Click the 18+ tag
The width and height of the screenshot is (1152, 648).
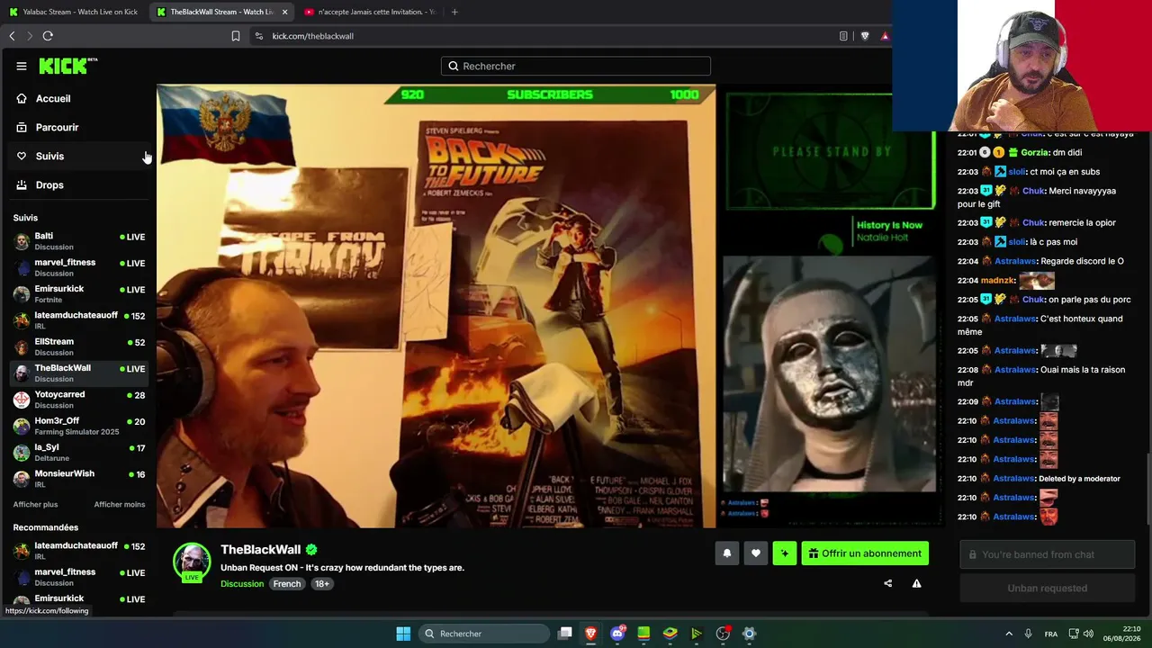pos(322,584)
